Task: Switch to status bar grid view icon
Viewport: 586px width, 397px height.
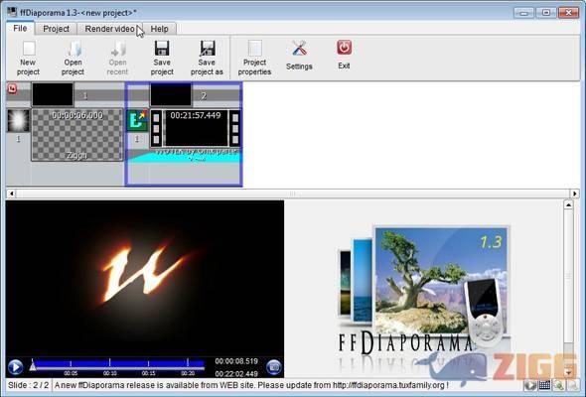Action: pos(544,385)
